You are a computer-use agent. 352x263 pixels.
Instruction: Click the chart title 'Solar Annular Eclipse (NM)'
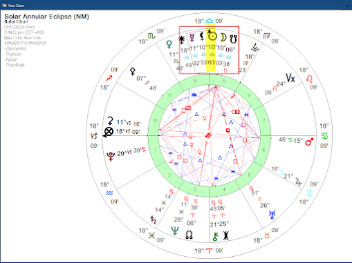46,17
